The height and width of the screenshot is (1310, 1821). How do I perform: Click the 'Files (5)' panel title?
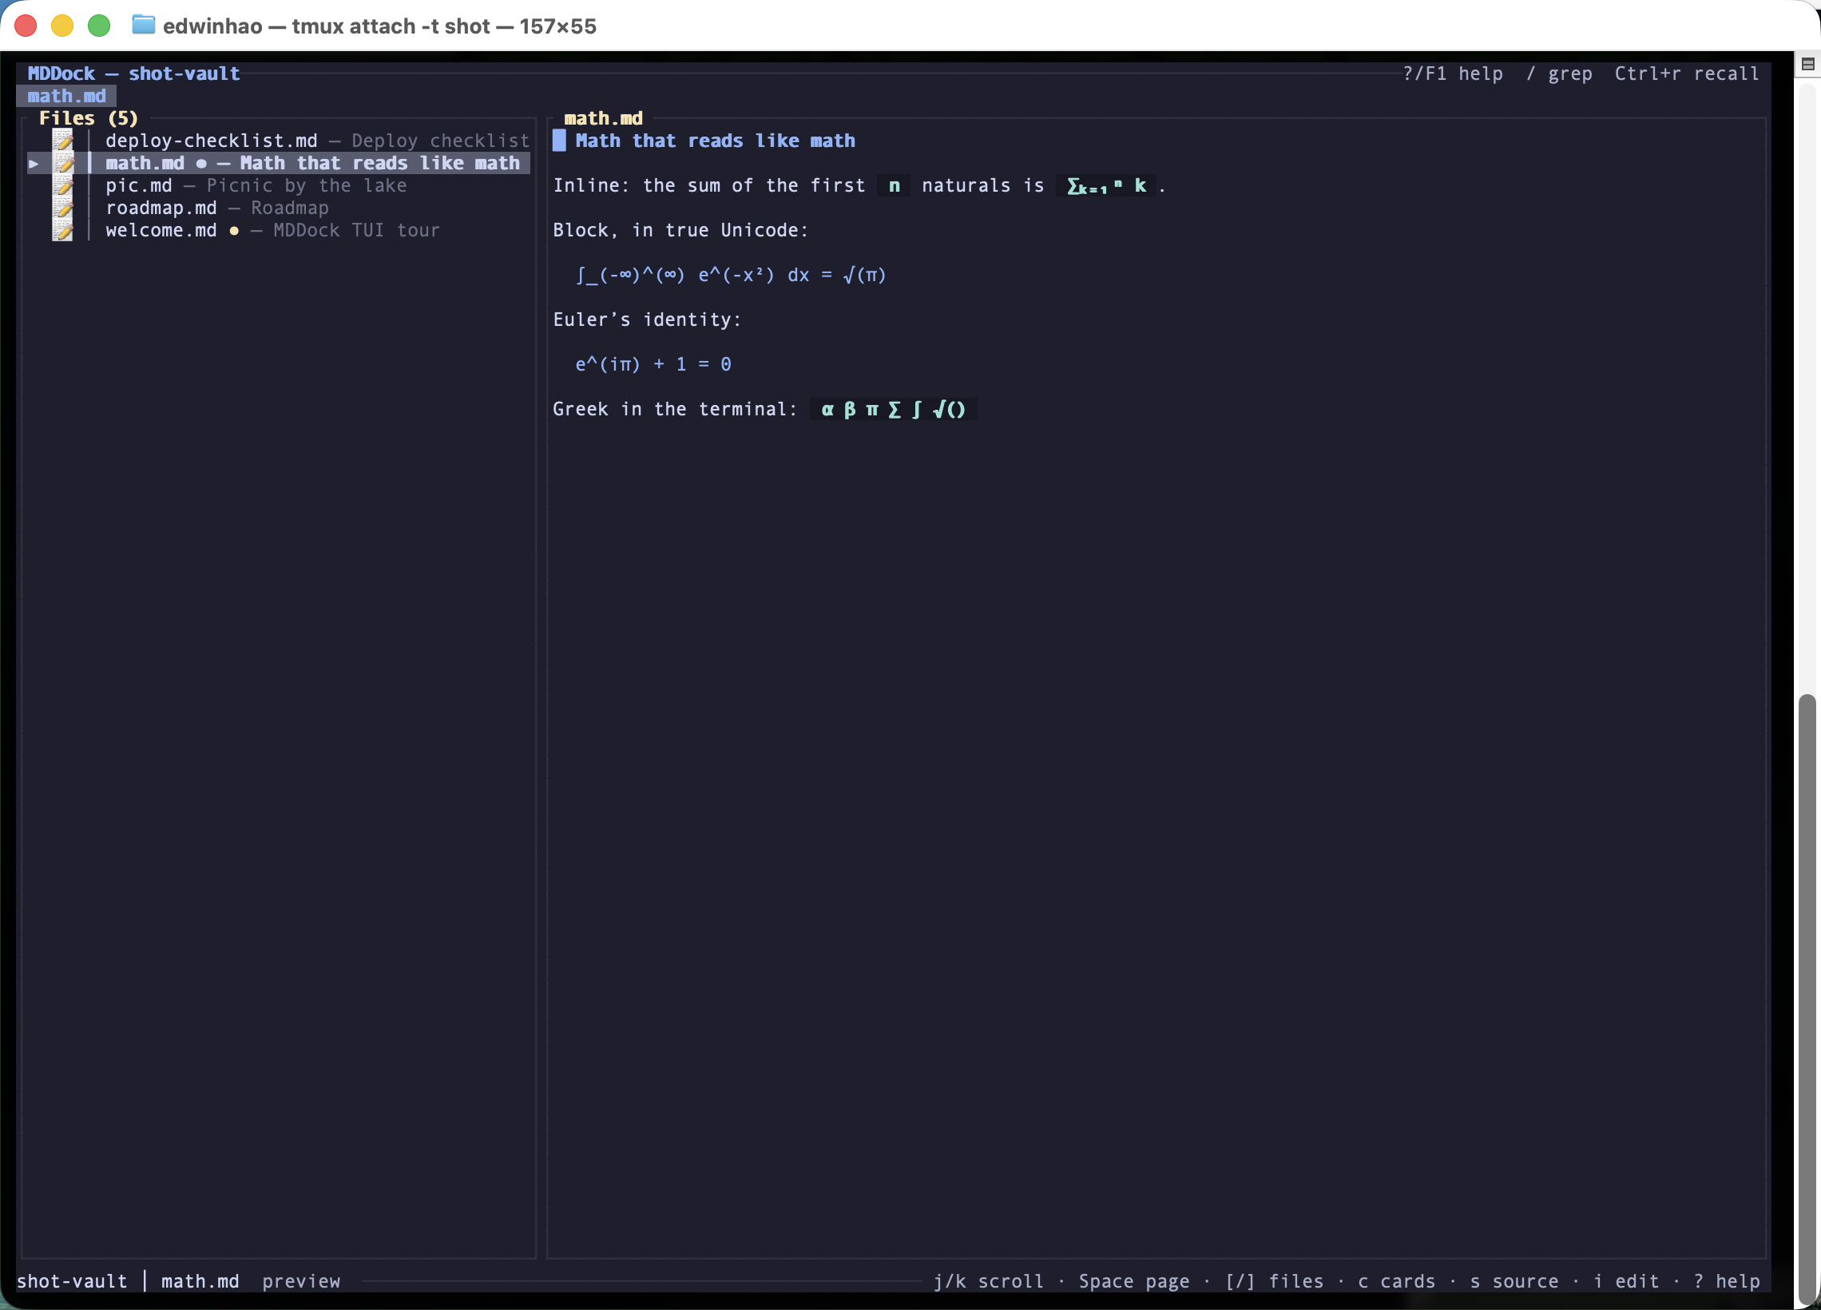[x=89, y=119]
